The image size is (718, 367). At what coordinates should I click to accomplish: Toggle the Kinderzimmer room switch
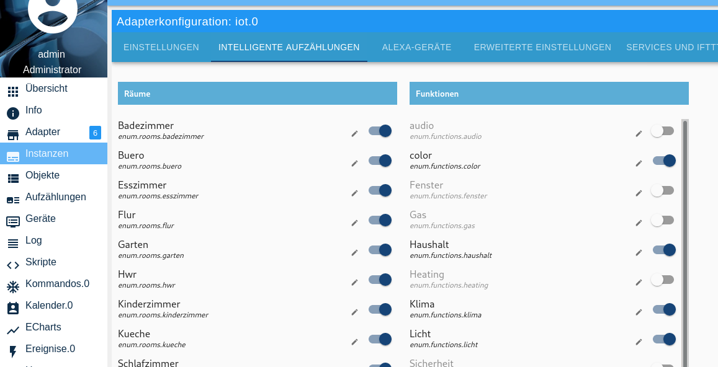(x=380, y=309)
